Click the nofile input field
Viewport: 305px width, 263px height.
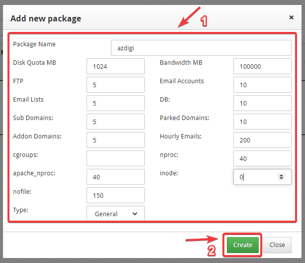[x=115, y=195]
